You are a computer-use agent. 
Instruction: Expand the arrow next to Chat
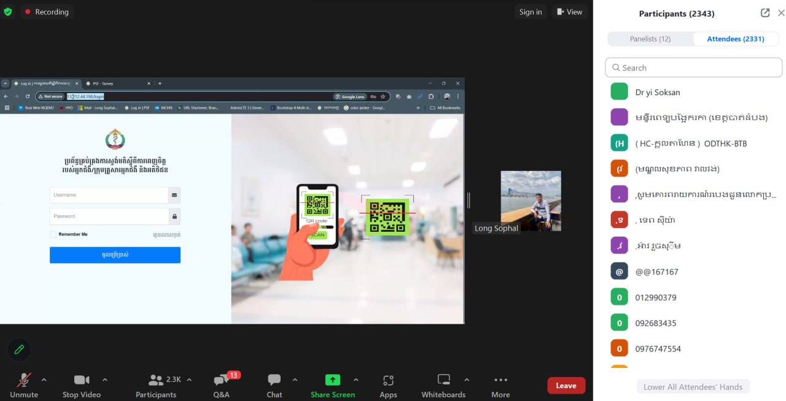coord(295,380)
